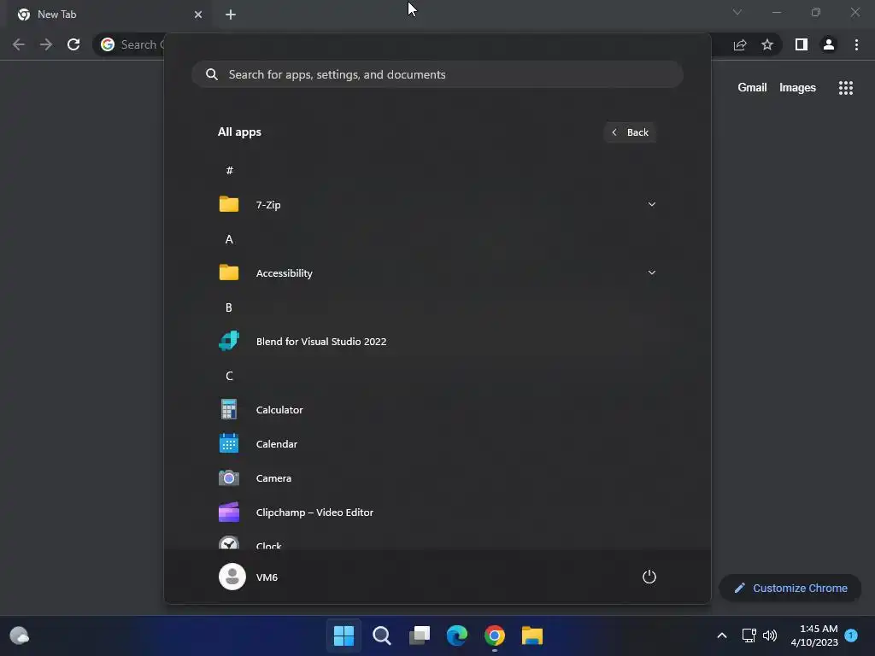Open volume control in system tray

[770, 635]
